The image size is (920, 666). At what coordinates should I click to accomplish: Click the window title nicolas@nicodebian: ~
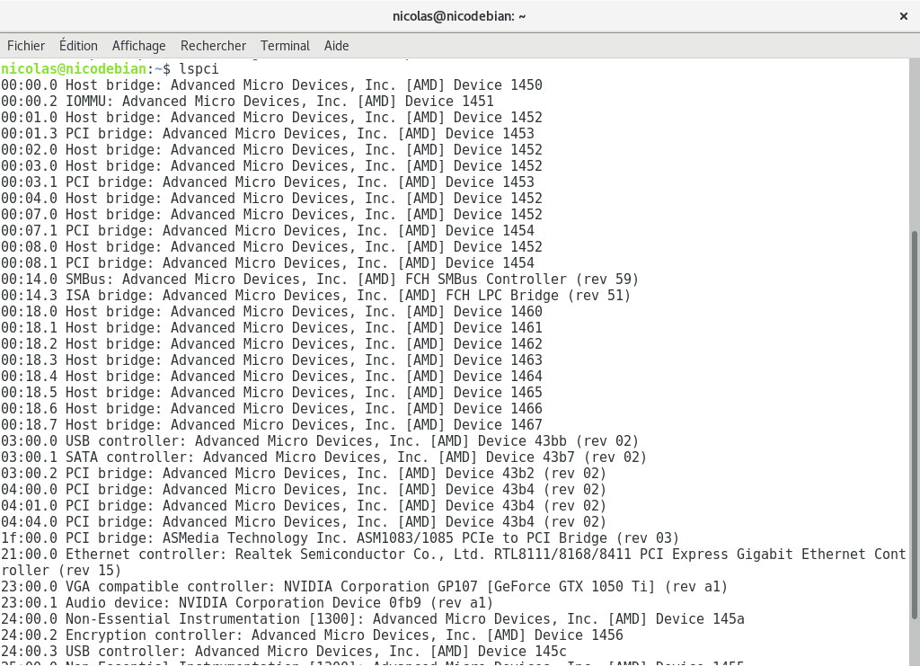[x=459, y=16]
